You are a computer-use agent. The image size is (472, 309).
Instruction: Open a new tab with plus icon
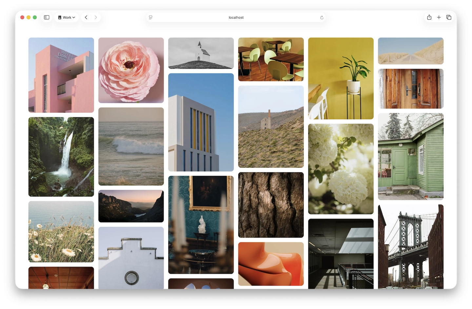pos(439,17)
